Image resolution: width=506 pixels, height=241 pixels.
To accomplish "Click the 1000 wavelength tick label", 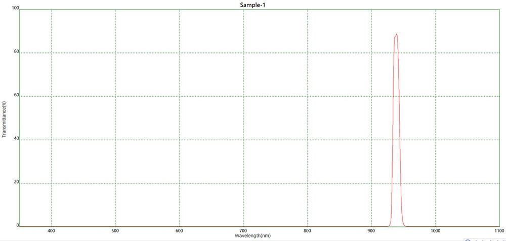I will pos(435,230).
